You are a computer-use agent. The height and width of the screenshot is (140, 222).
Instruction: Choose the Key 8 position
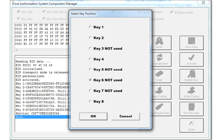(x=90, y=102)
